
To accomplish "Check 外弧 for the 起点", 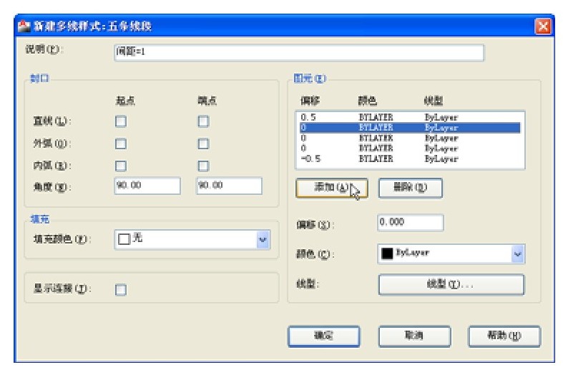I will click(121, 144).
